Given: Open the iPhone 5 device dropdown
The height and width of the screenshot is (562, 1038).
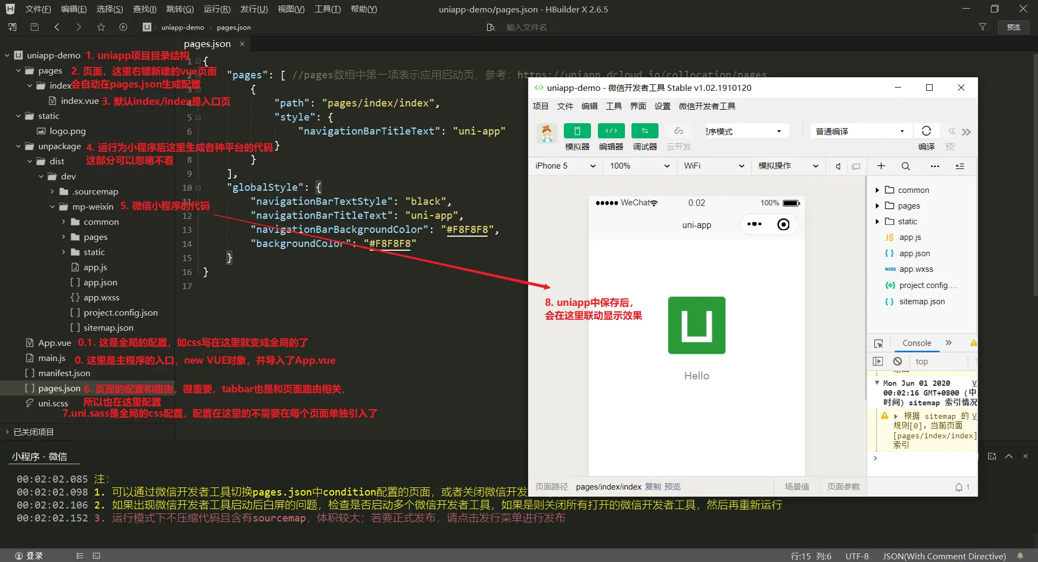Looking at the screenshot, I should click(565, 166).
